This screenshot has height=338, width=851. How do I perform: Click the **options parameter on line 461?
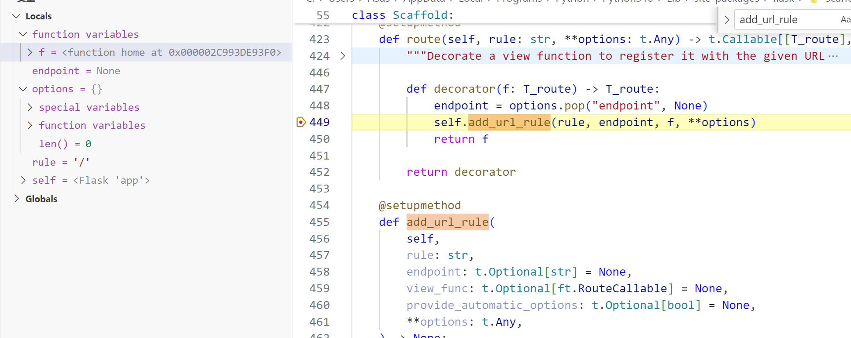(437, 322)
